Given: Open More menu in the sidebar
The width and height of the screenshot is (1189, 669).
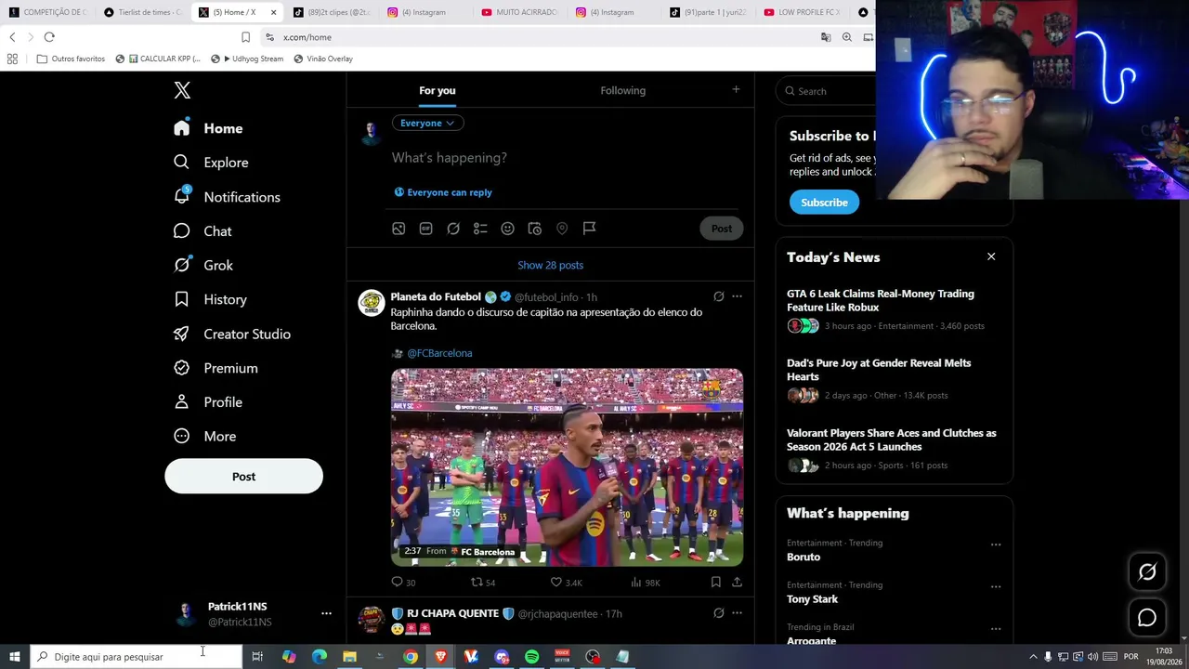Looking at the screenshot, I should [204, 437].
